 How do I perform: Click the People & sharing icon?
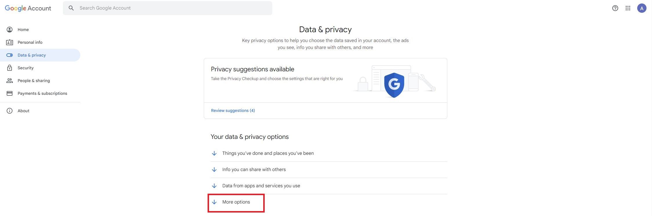(10, 80)
